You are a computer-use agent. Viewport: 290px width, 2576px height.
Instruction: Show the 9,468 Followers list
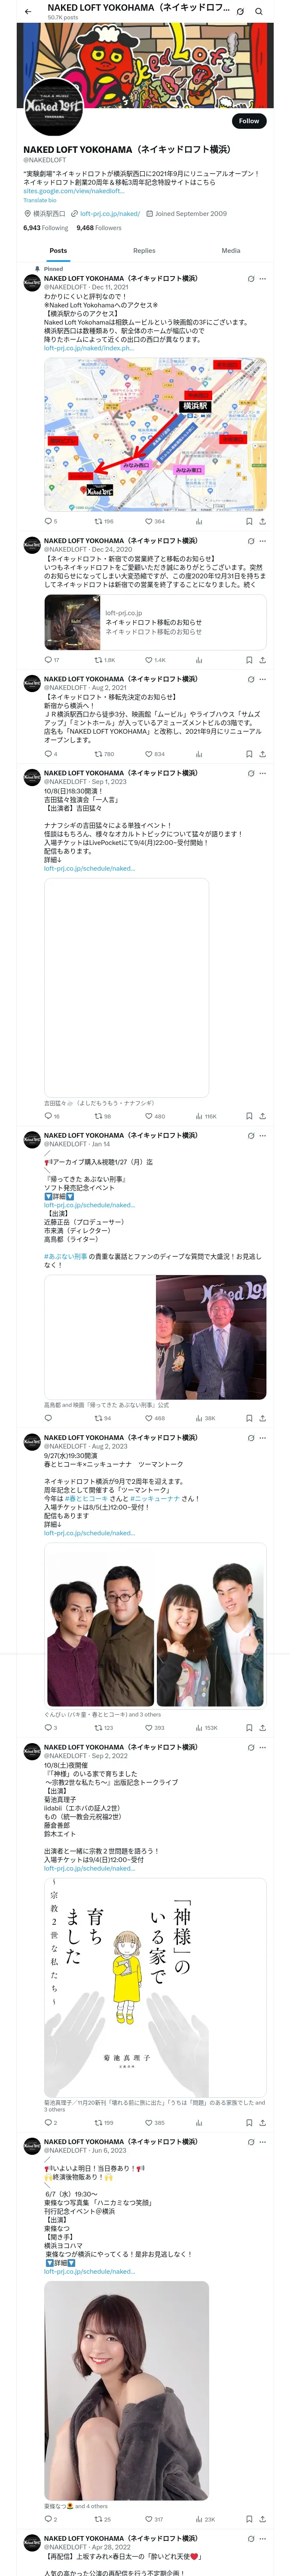(99, 228)
